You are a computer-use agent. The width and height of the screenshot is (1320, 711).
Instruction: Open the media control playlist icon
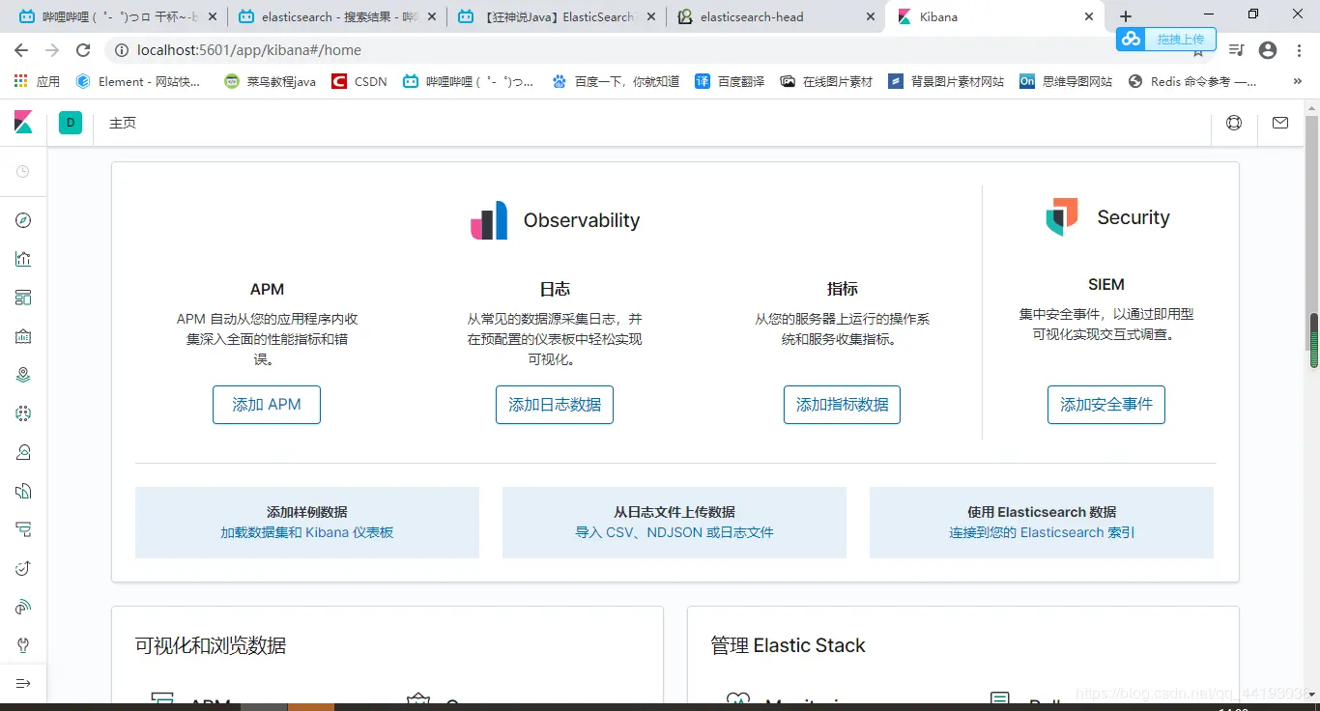coord(1236,50)
